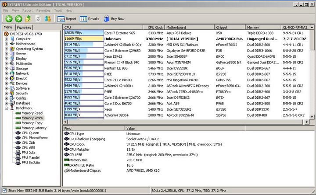Select Memory Read benchmark in tree
This screenshot has width=316, height=195.
point(32,113)
